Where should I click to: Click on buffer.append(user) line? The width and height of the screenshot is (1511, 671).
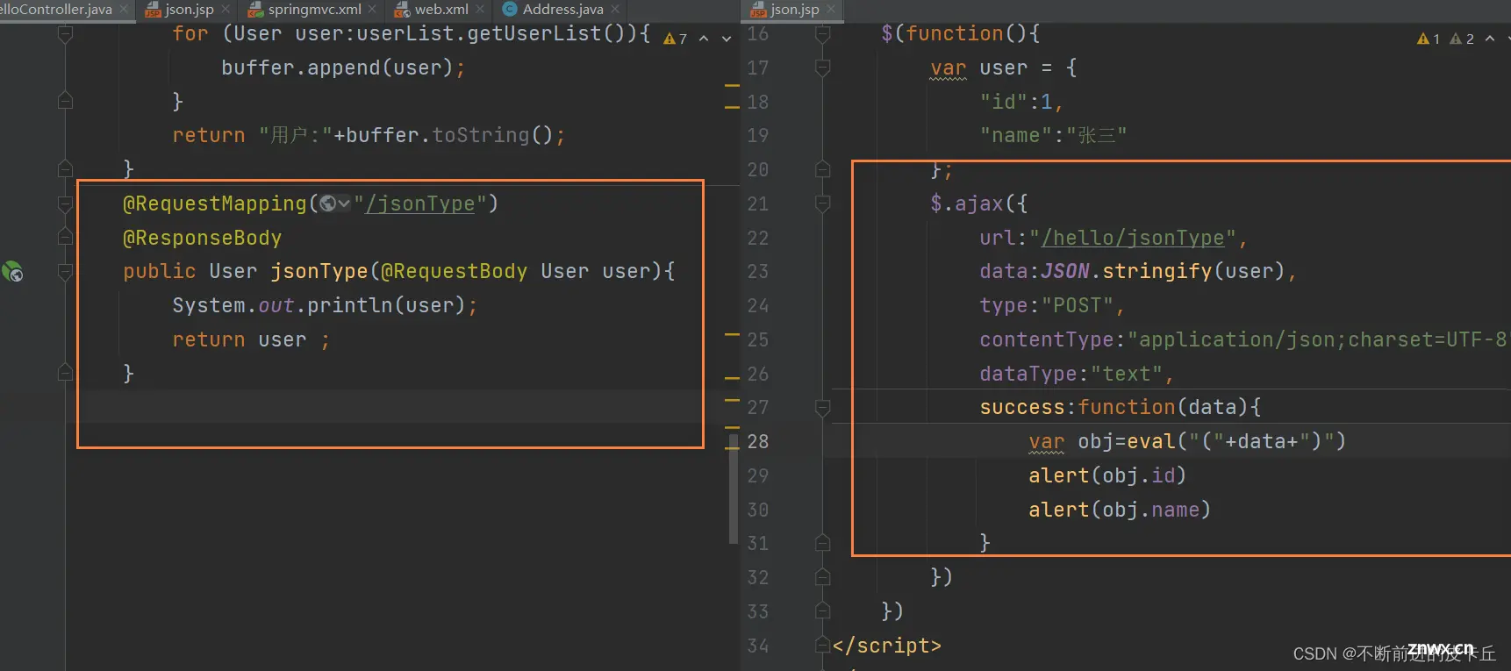pyautogui.click(x=343, y=68)
